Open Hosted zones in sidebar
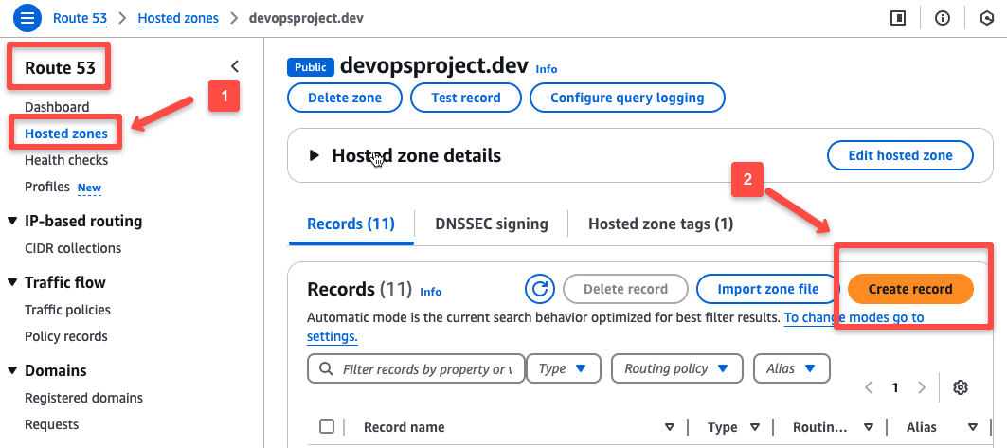Viewport: 1007px width, 448px height. [66, 134]
